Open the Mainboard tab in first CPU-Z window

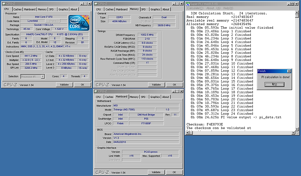pos(30,9)
